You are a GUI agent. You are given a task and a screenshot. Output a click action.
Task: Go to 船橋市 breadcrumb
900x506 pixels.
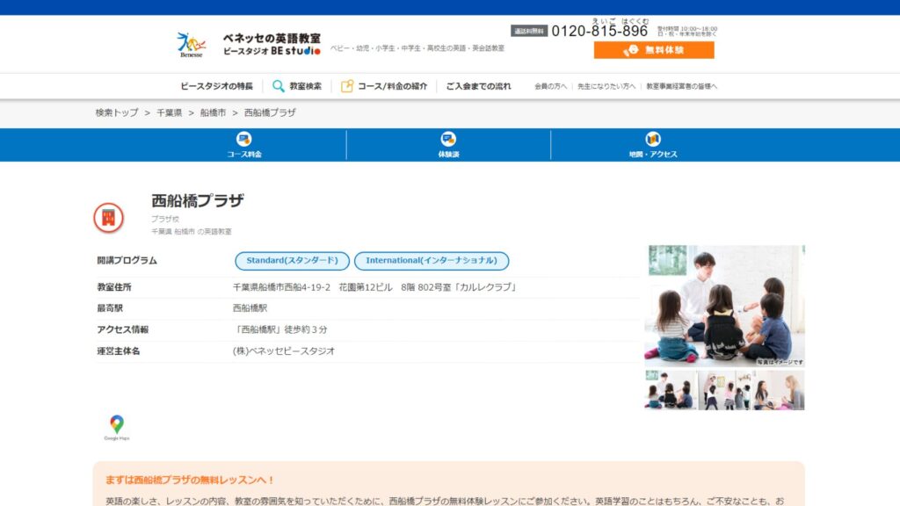click(213, 113)
